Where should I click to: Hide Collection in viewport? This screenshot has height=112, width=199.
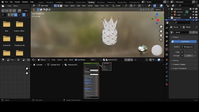coord(193,9)
